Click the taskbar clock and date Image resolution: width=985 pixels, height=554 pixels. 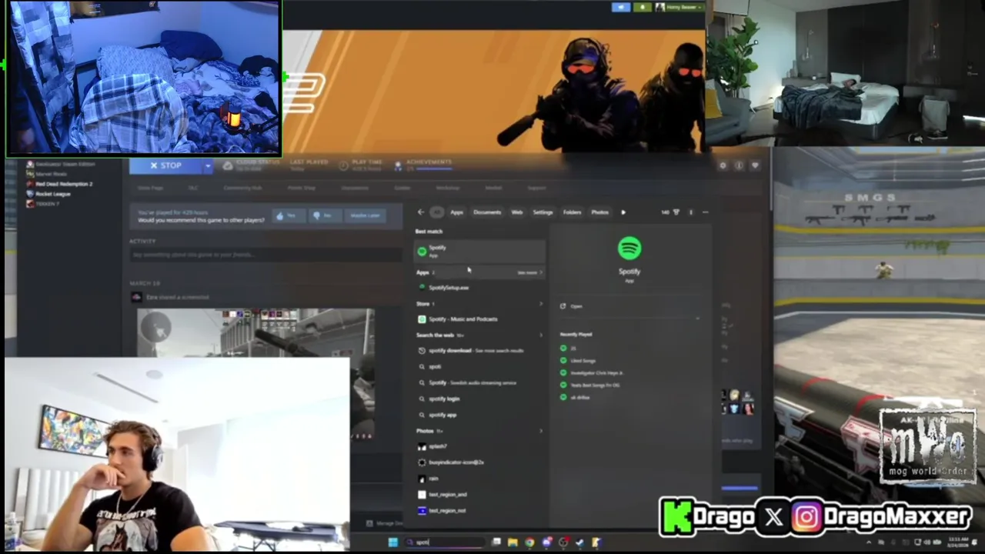click(x=958, y=542)
